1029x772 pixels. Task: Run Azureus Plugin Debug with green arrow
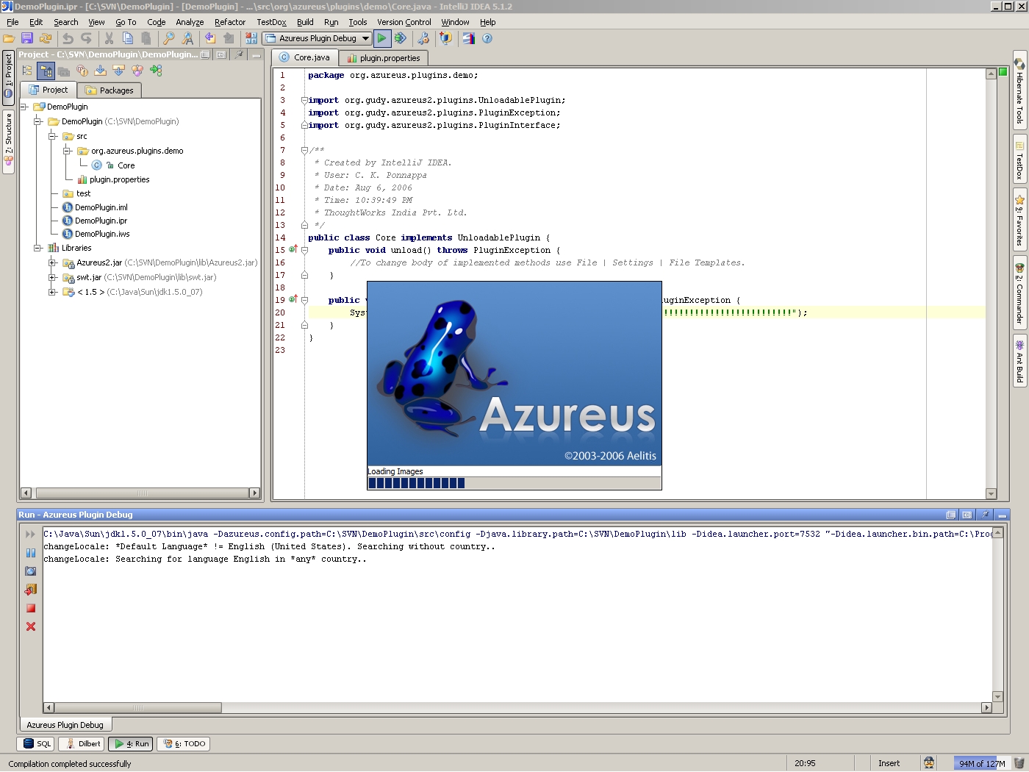(382, 38)
